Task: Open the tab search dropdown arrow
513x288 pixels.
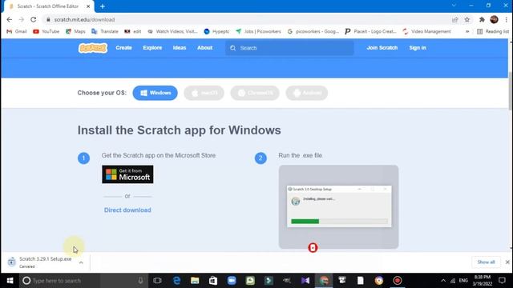Action: (454, 6)
